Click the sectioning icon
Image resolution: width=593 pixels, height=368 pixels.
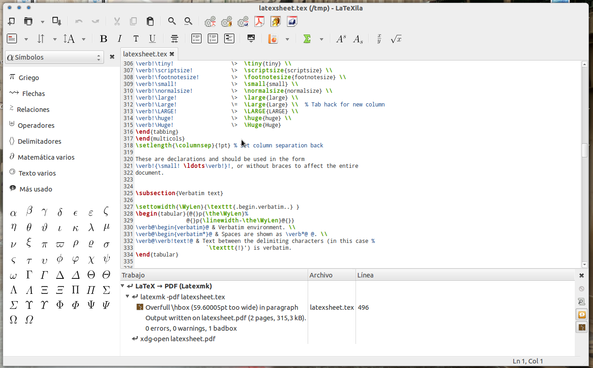(12, 39)
